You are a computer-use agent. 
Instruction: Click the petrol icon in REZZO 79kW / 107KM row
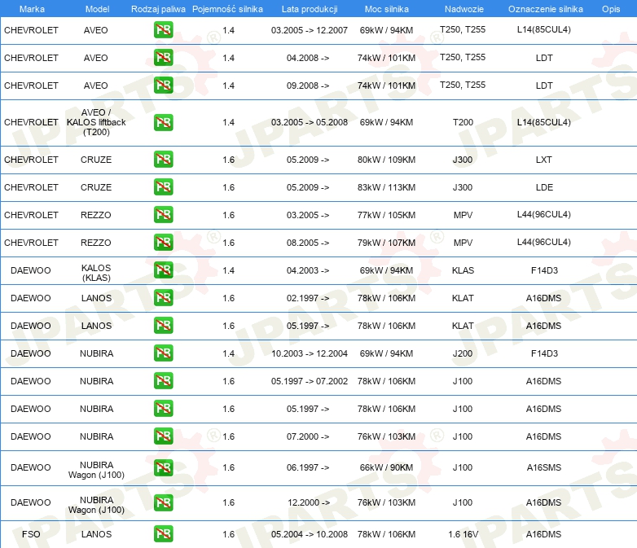tap(163, 242)
